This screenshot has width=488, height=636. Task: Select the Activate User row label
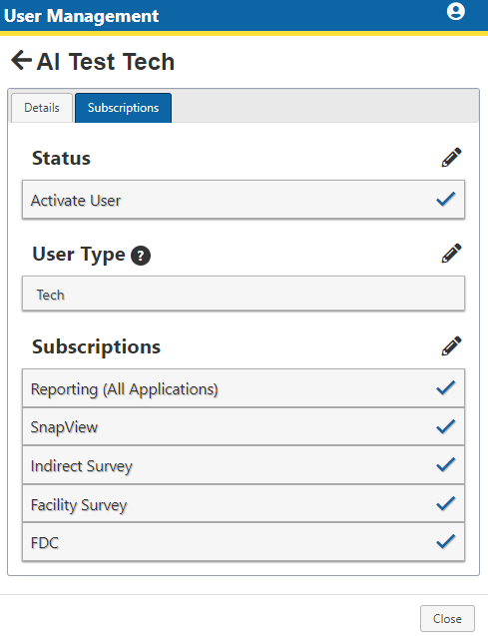point(76,201)
